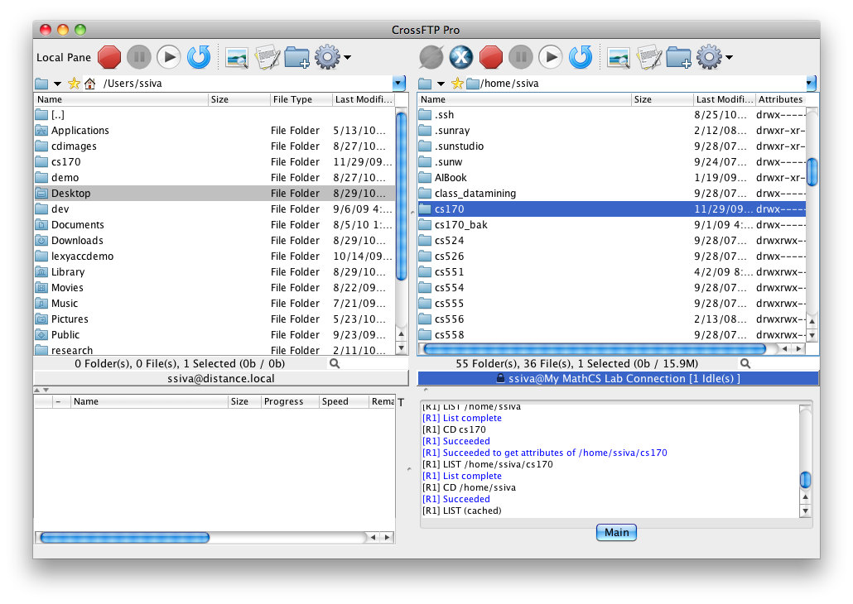853x604 pixels.
Task: Expand the small arrow beside the local path folder icon
Action: (x=57, y=84)
